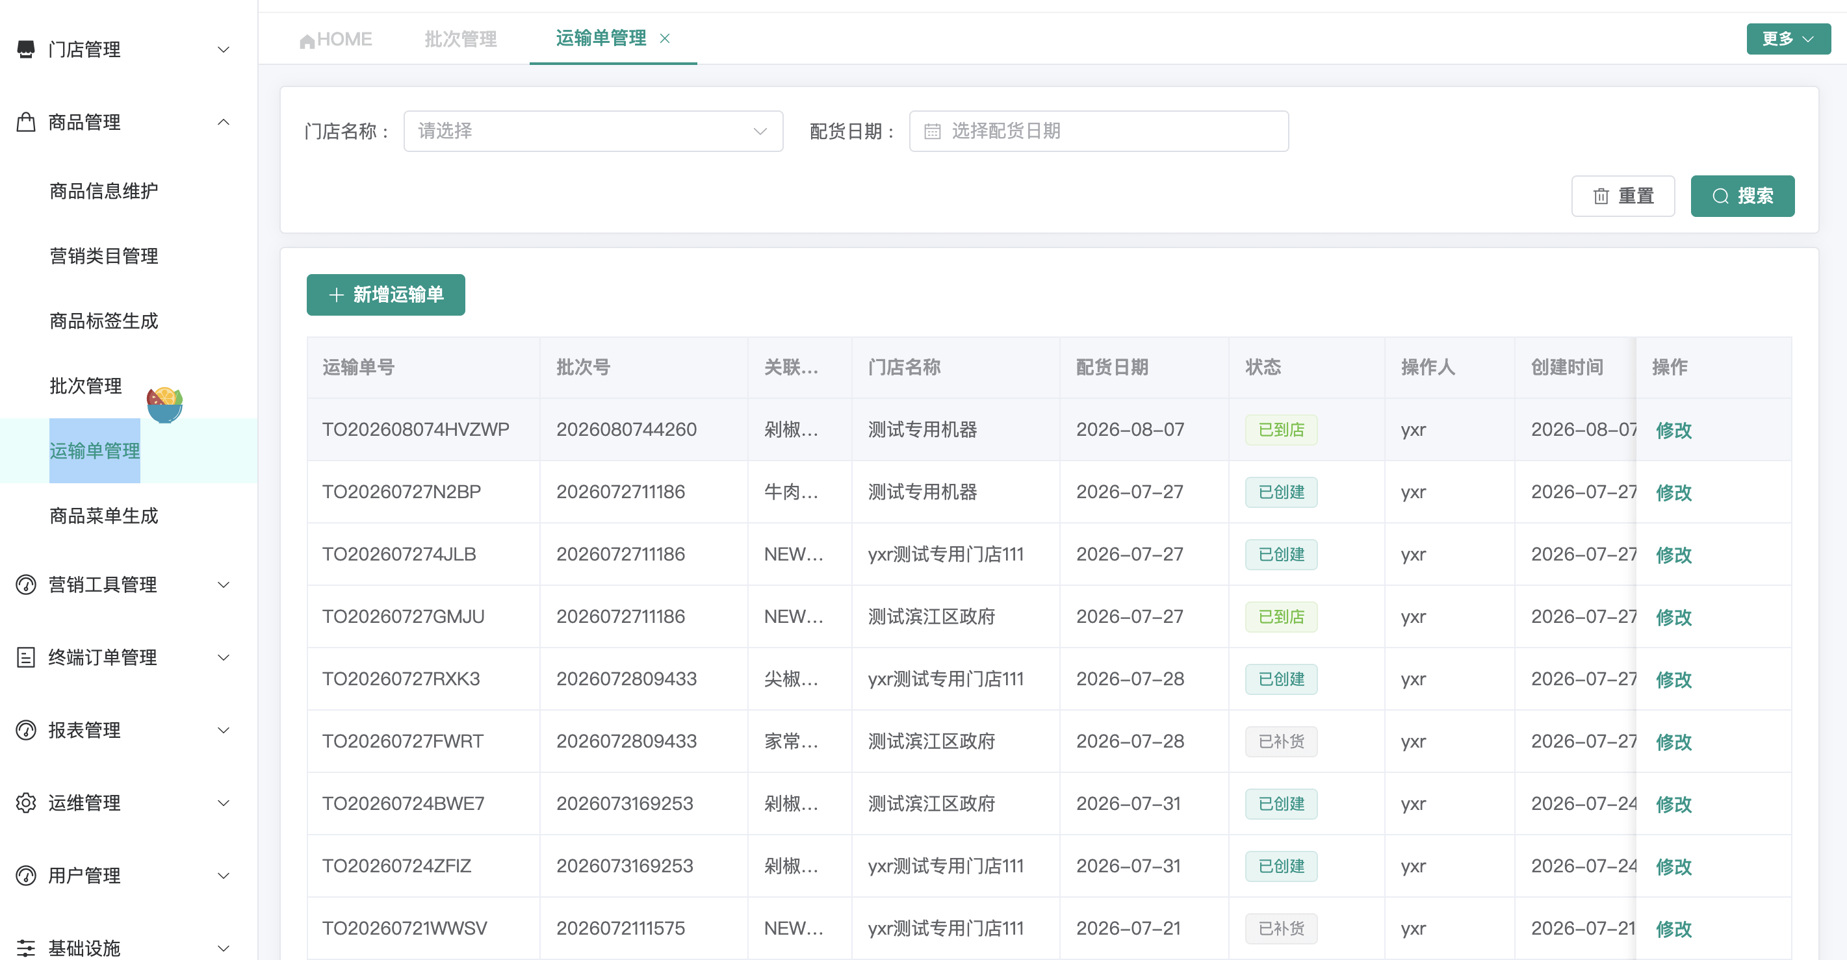Open the 门店名称 select dropdown
The width and height of the screenshot is (1847, 960).
pyautogui.click(x=593, y=131)
